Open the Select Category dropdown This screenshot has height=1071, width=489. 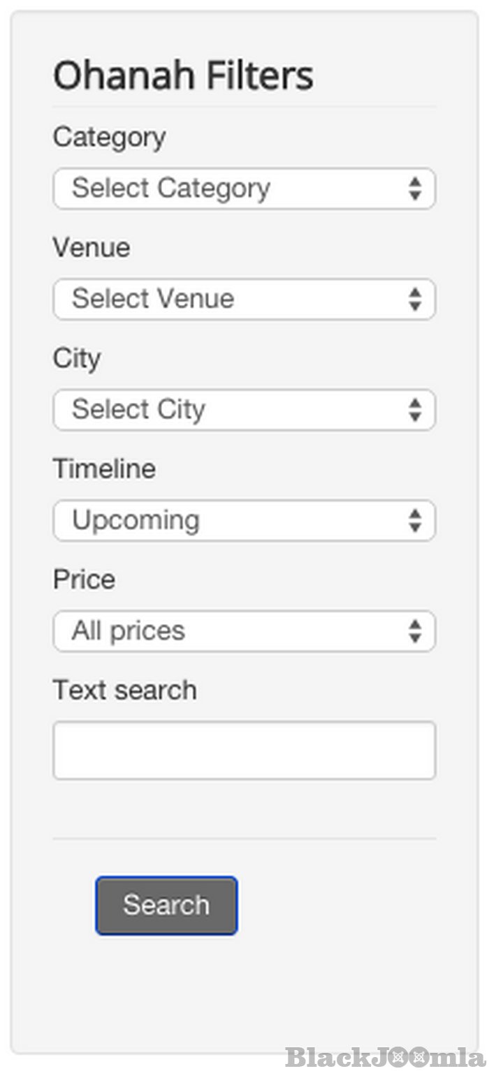[231, 189]
